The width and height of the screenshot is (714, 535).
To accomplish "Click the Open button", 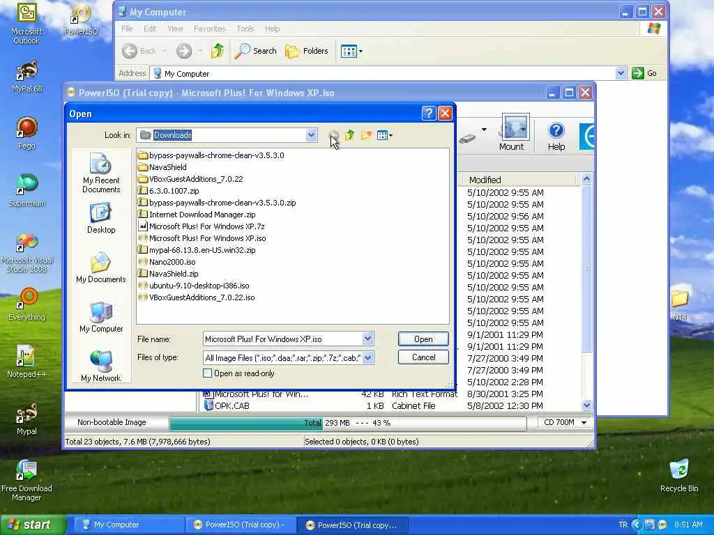I will tap(423, 339).
